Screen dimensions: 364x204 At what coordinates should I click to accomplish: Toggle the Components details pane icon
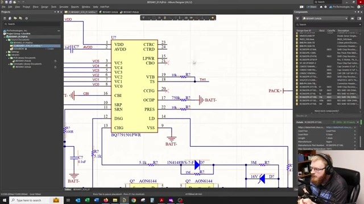[359, 19]
